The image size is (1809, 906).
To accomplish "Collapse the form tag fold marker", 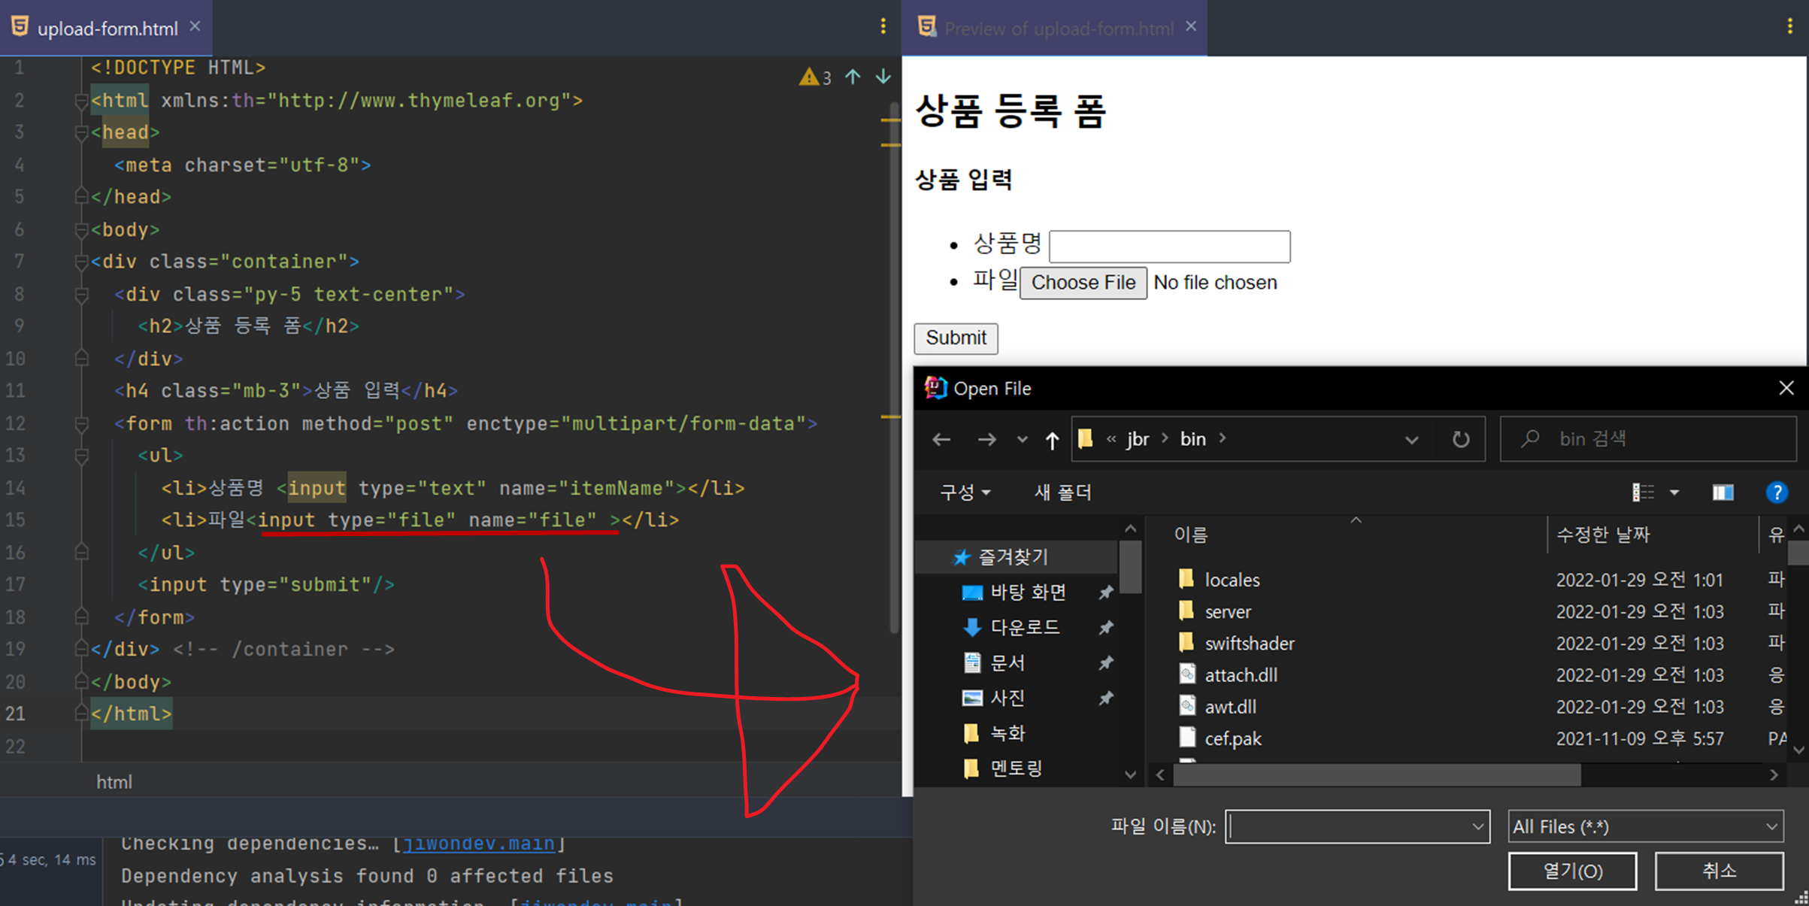I will (82, 424).
